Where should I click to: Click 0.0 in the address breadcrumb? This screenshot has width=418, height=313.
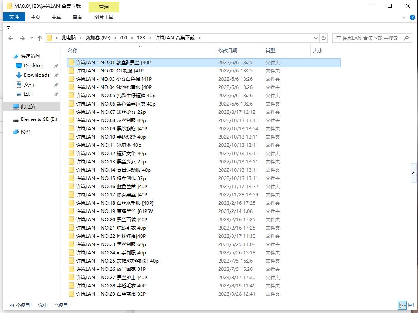point(124,38)
